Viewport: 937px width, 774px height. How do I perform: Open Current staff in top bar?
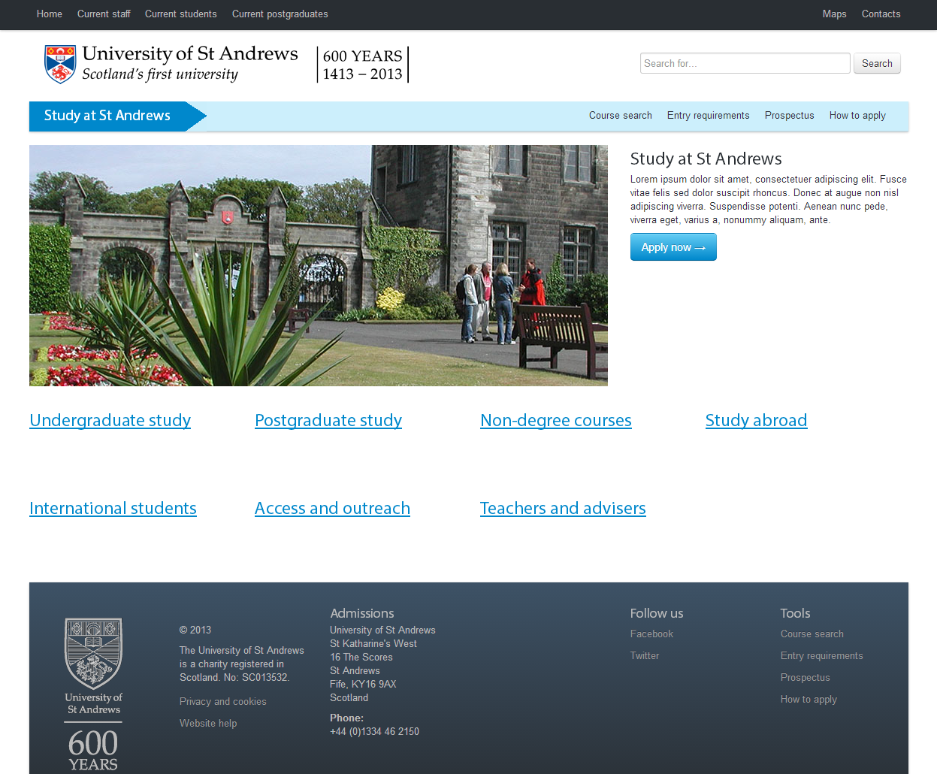(104, 14)
